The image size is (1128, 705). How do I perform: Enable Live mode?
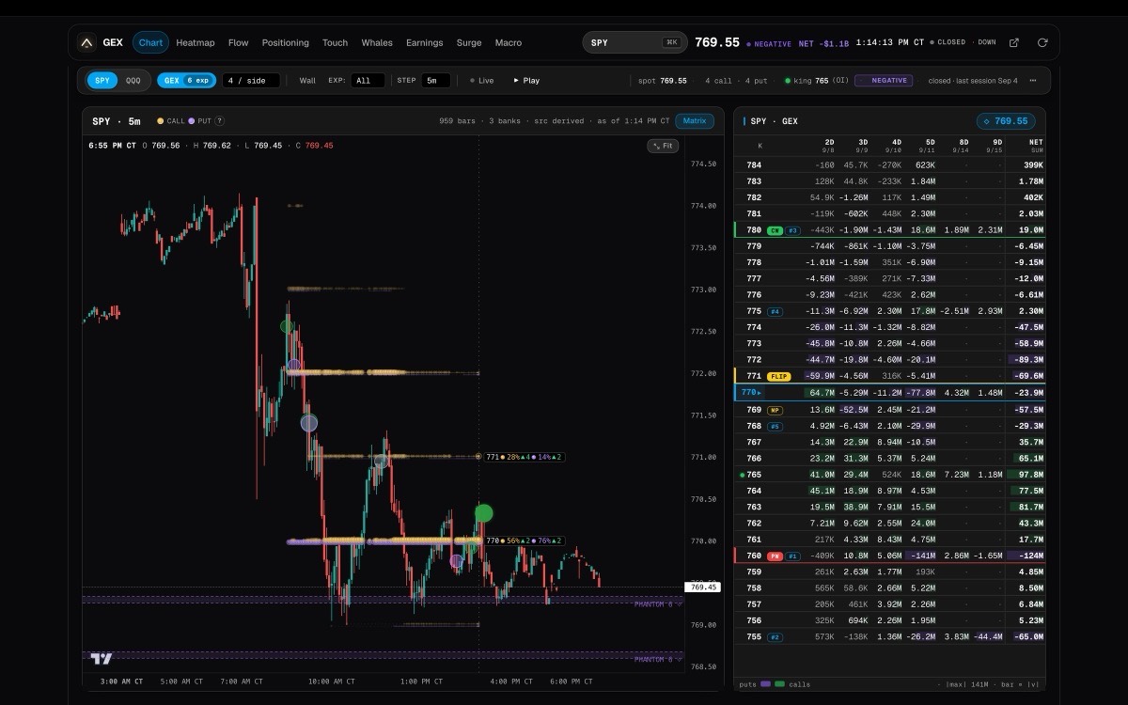[x=481, y=81]
